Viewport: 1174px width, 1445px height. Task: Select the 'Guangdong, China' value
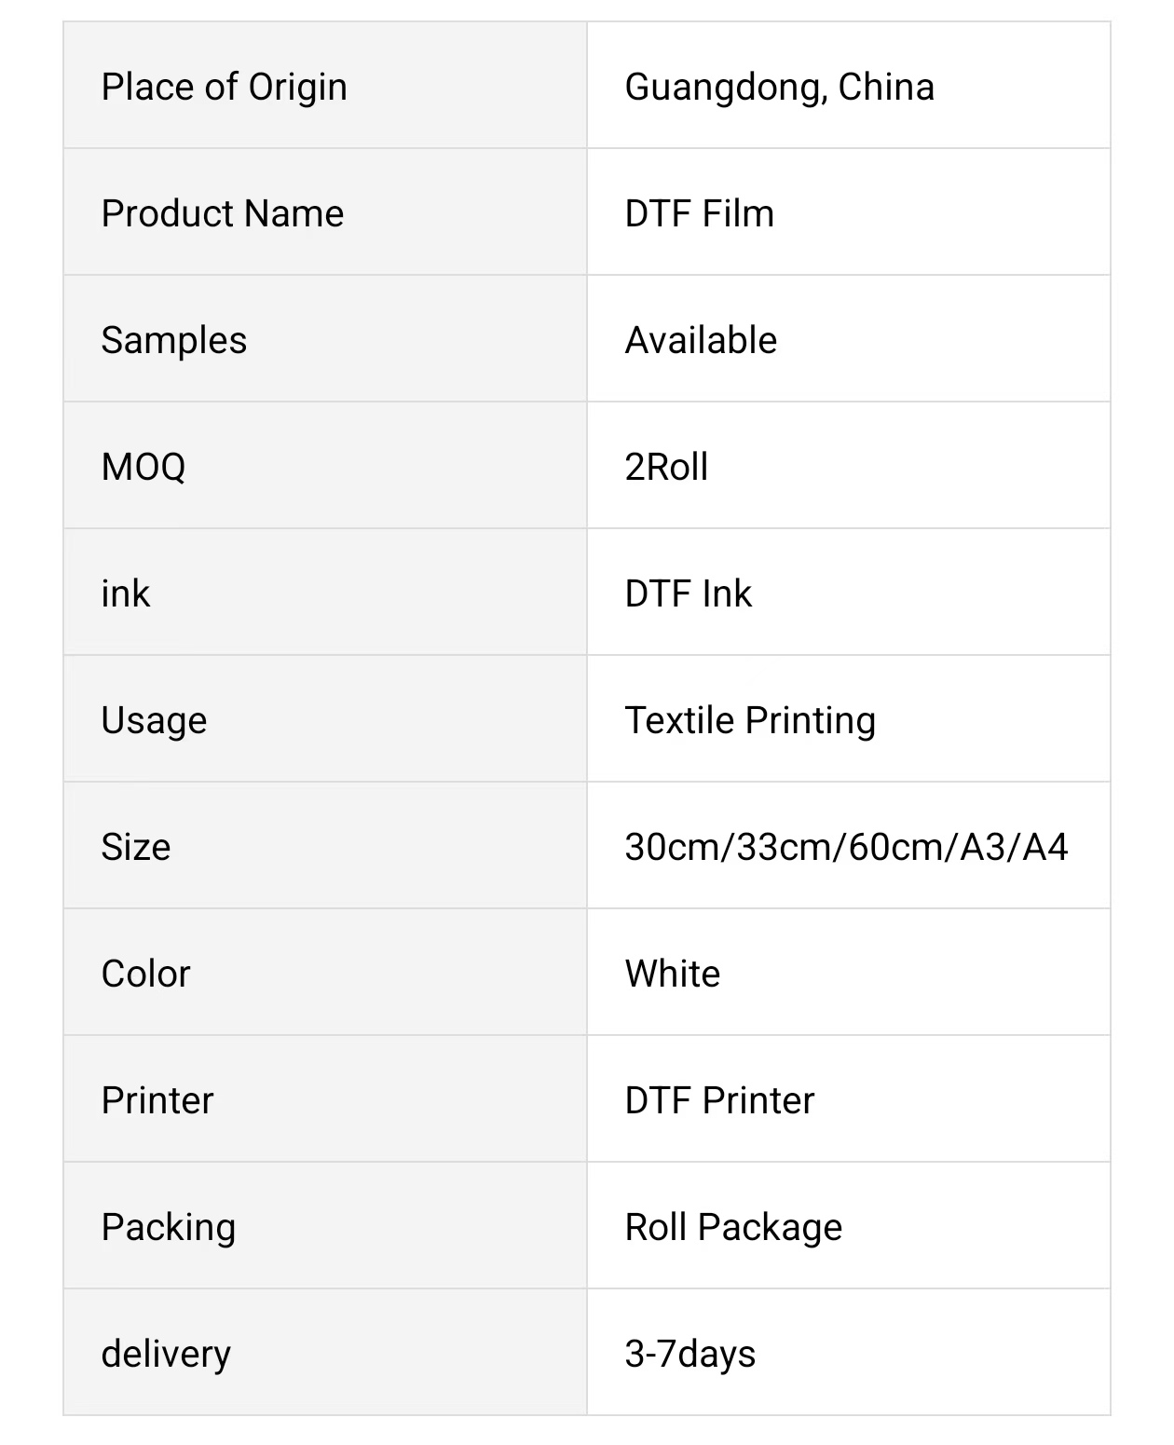pyautogui.click(x=779, y=87)
